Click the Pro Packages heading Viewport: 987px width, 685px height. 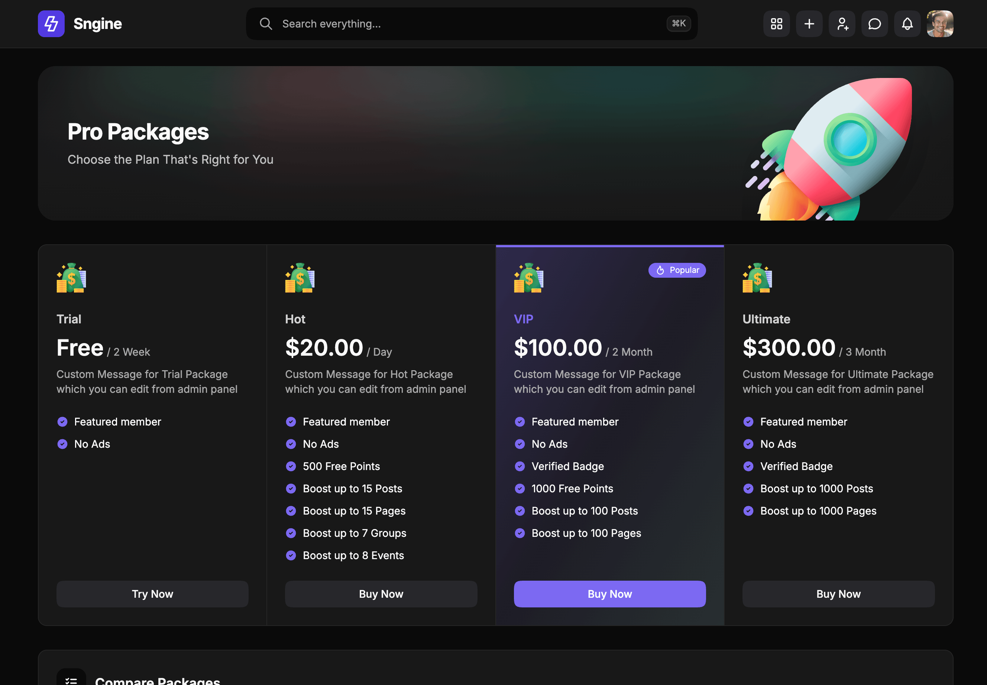[138, 132]
